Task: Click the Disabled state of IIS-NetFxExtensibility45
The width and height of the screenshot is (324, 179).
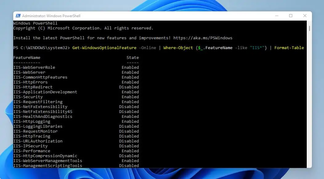Action: pos(129,112)
